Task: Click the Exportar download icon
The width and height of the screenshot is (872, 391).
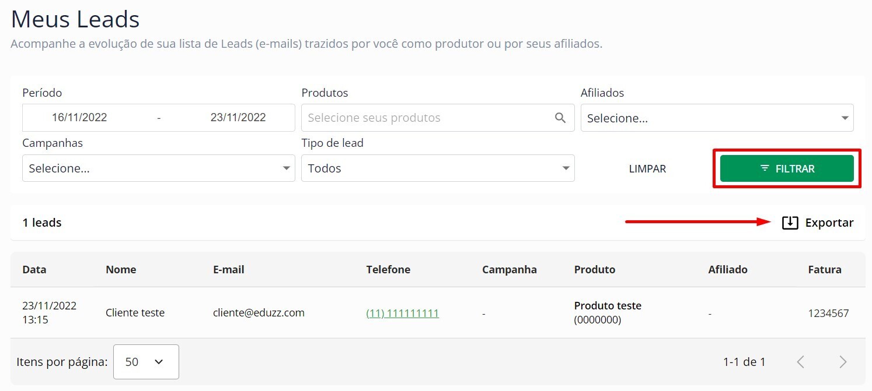Action: [x=790, y=223]
